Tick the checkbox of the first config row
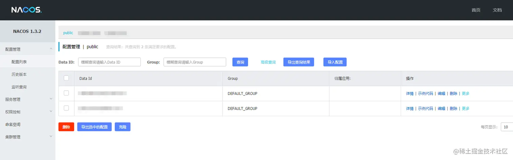The height and width of the screenshot is (160, 513). pos(66,93)
